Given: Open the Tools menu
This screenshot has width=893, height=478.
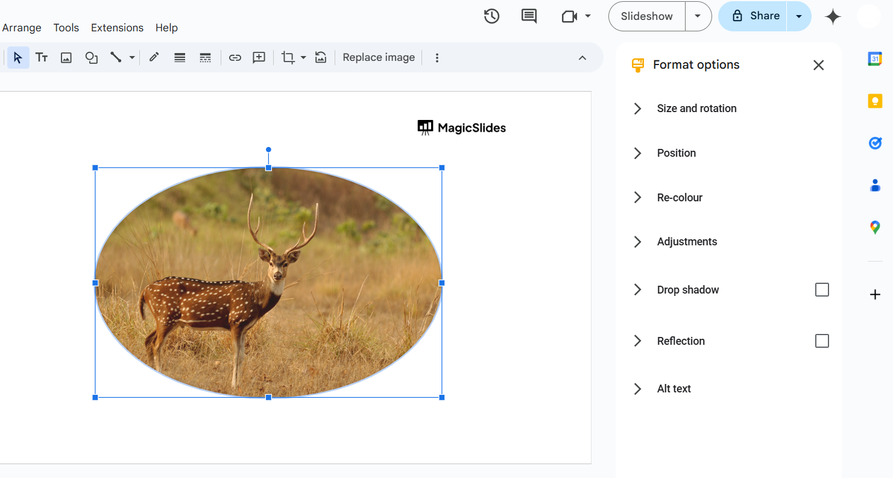Looking at the screenshot, I should pyautogui.click(x=66, y=28).
